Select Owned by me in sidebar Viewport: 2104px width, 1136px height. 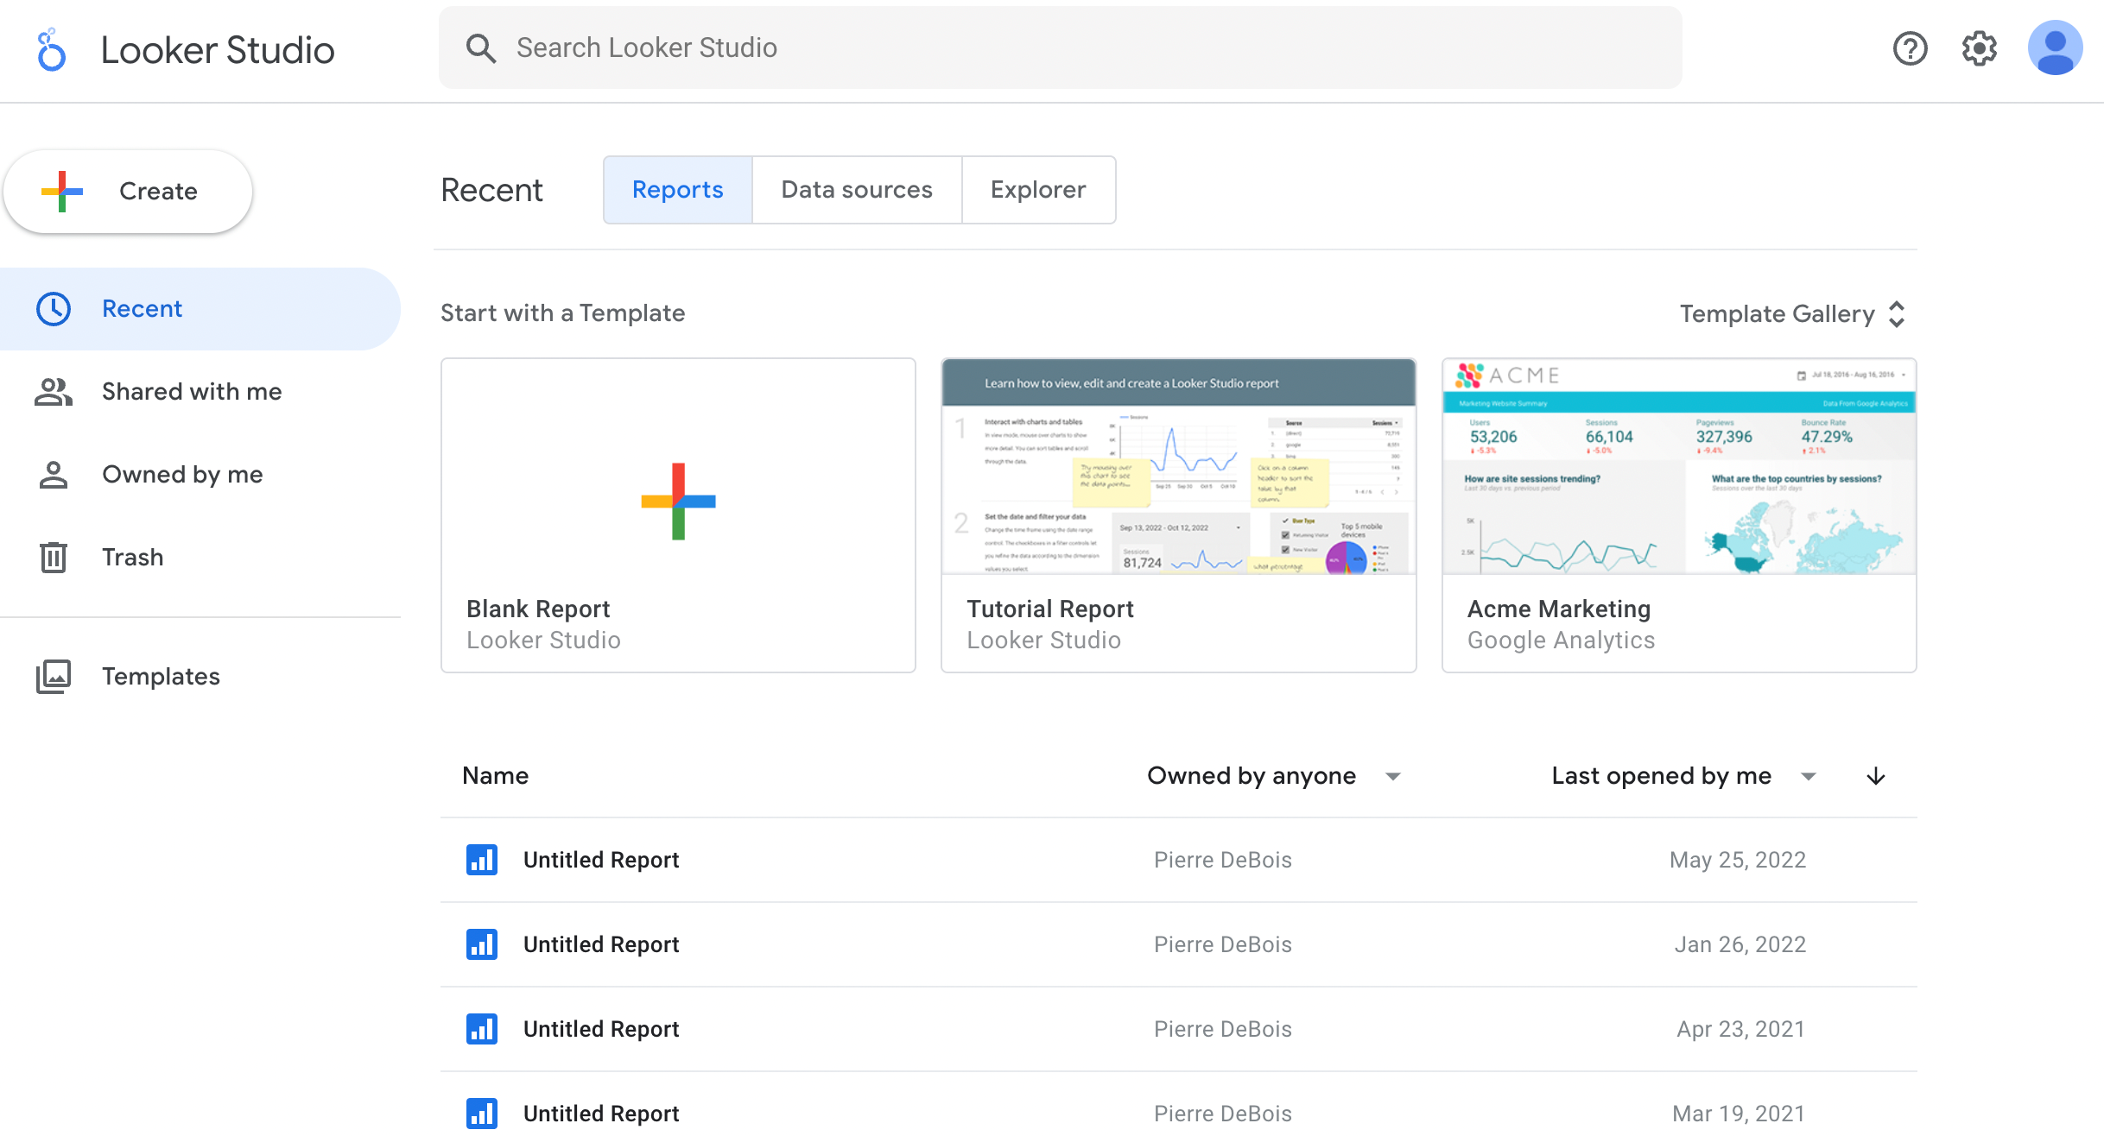182,474
